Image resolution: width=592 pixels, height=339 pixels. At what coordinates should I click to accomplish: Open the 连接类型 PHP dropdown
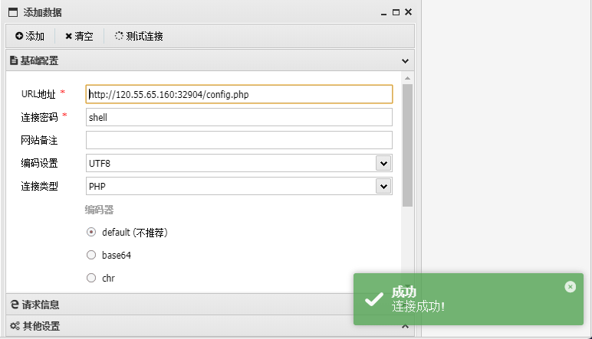383,186
